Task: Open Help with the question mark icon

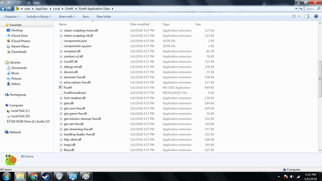Action: (316, 16)
